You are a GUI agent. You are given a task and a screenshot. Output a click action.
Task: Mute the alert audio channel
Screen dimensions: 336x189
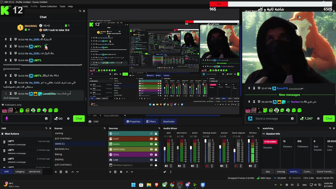click(166, 166)
